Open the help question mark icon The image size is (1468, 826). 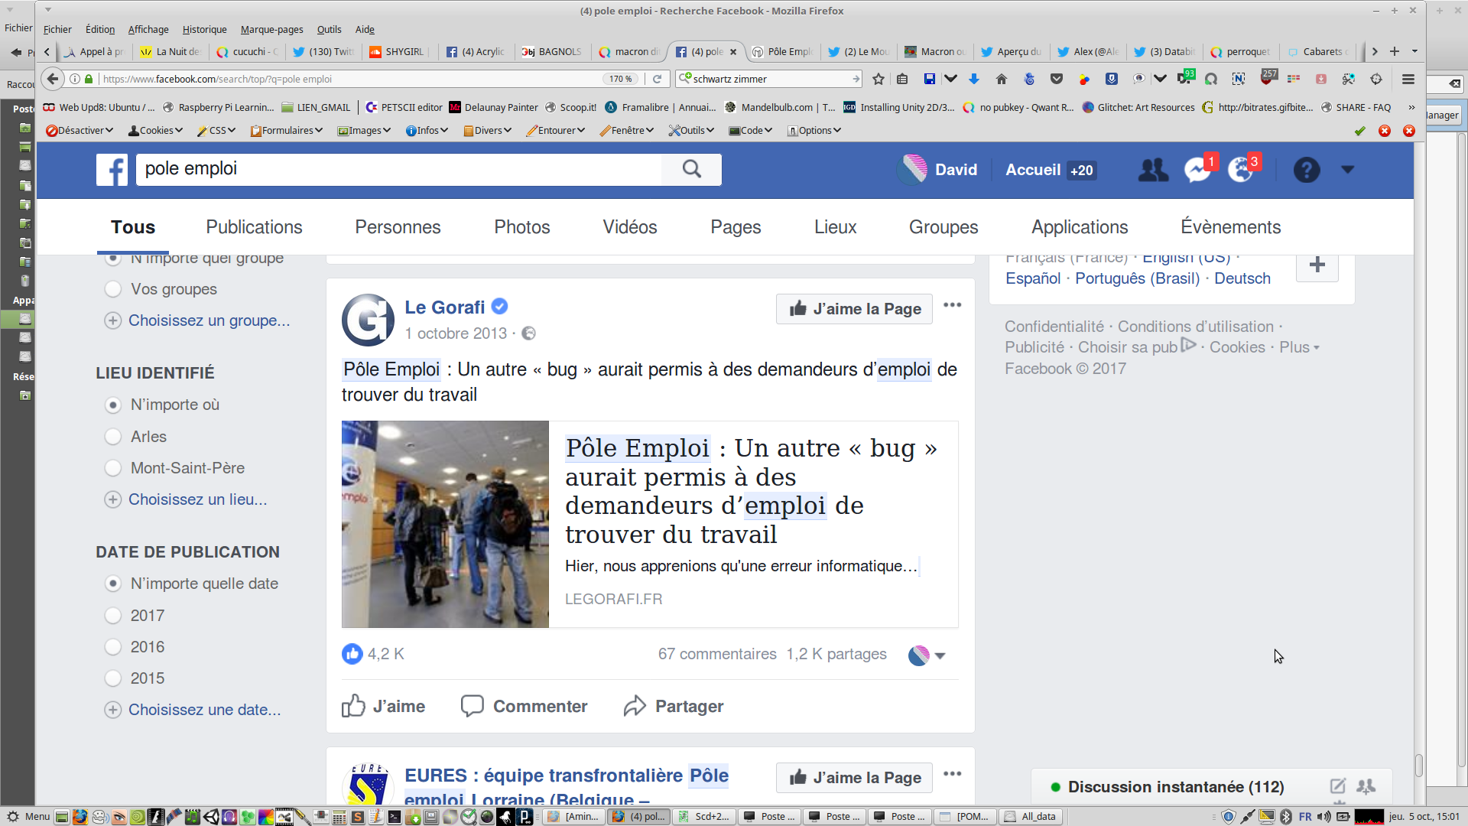(1306, 170)
